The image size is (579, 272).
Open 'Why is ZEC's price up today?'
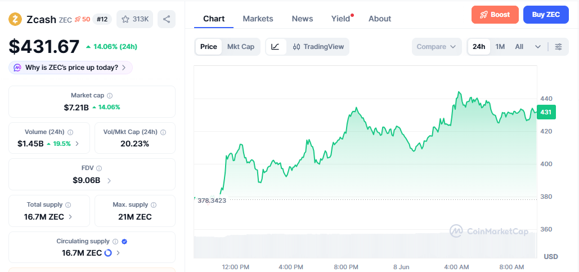point(70,68)
